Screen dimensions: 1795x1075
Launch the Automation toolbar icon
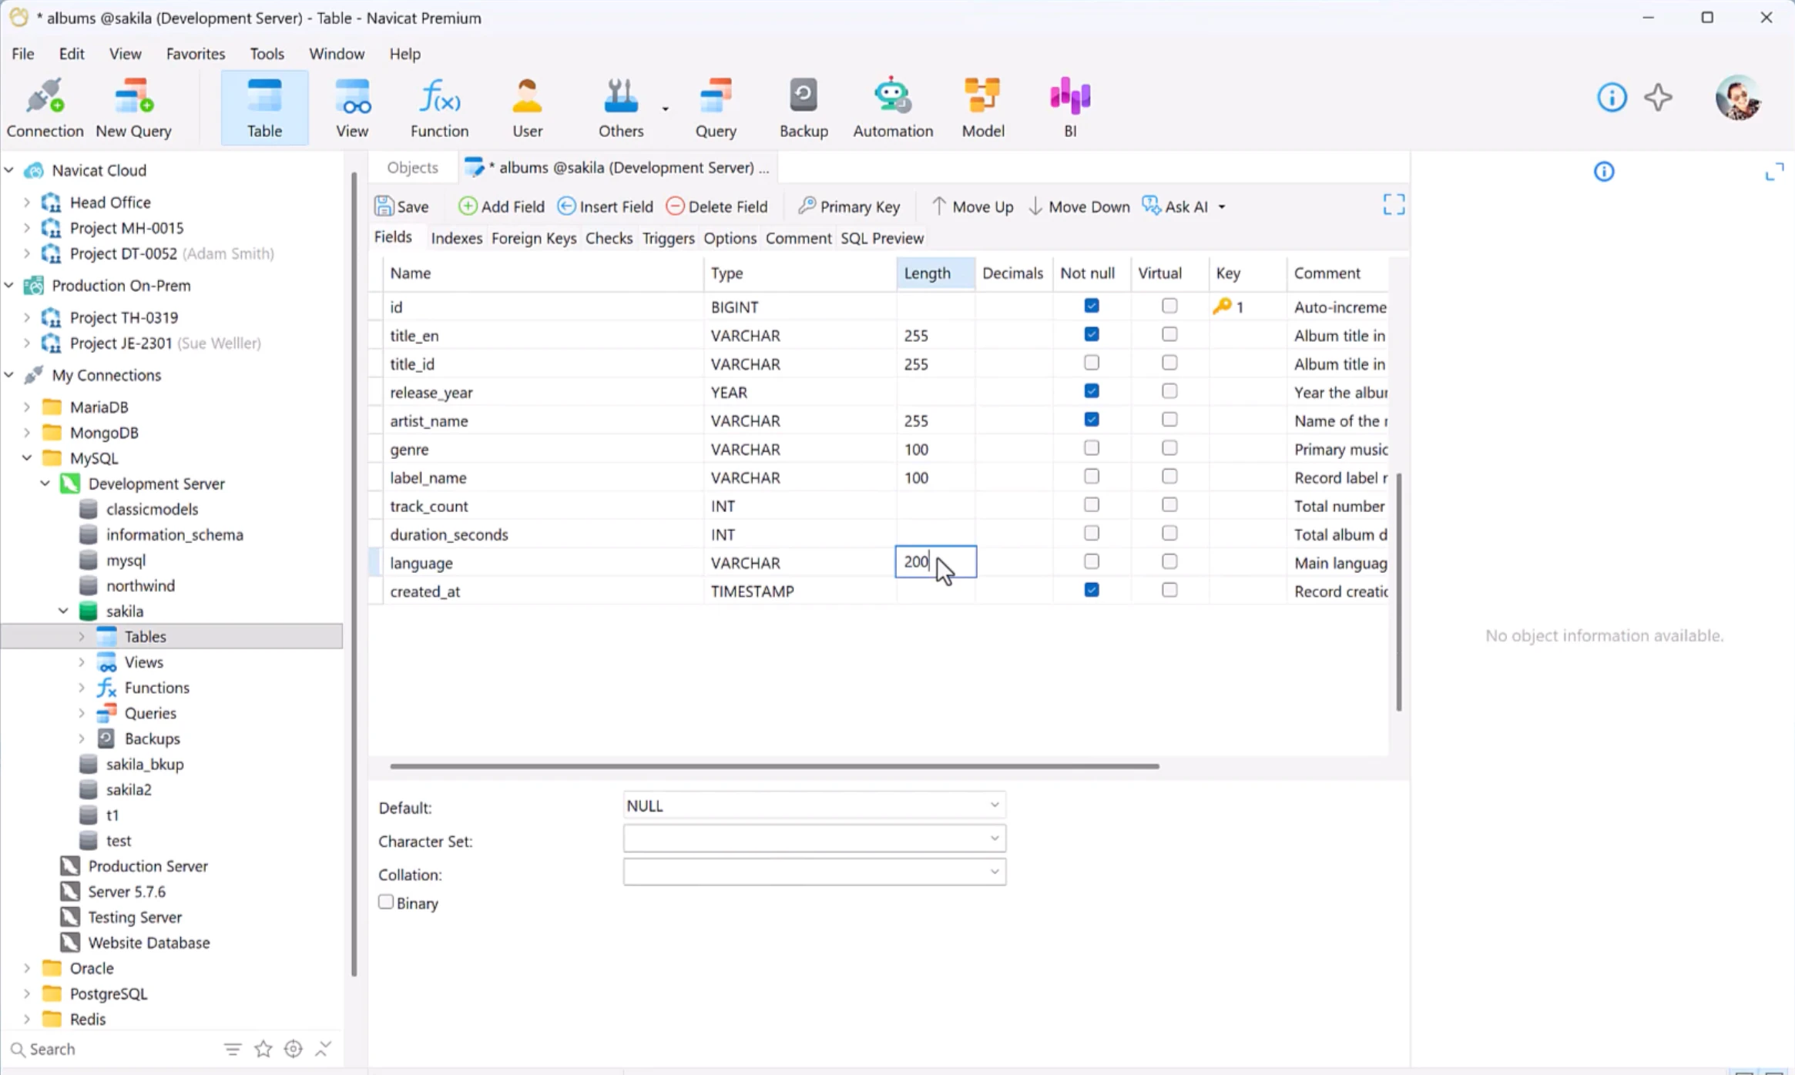[893, 108]
